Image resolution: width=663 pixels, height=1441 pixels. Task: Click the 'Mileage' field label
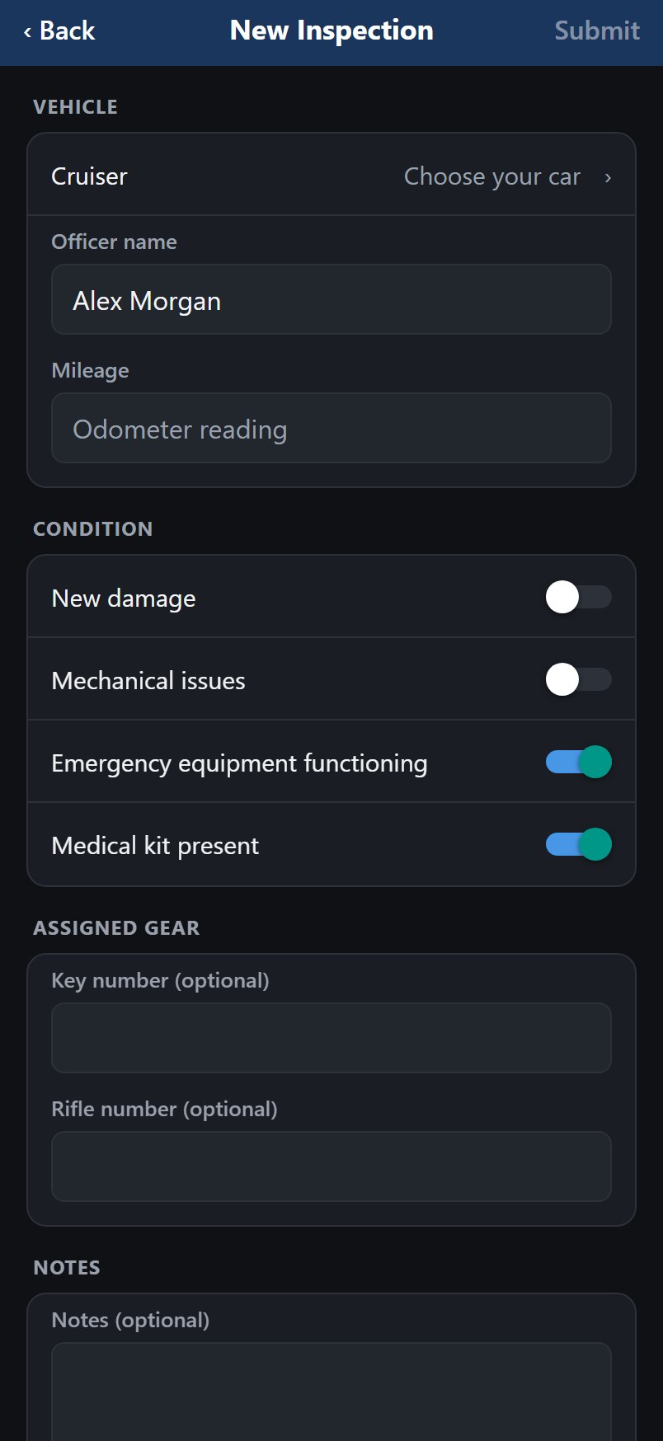[x=90, y=371]
